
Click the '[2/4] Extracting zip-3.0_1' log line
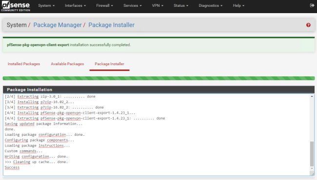(50, 96)
